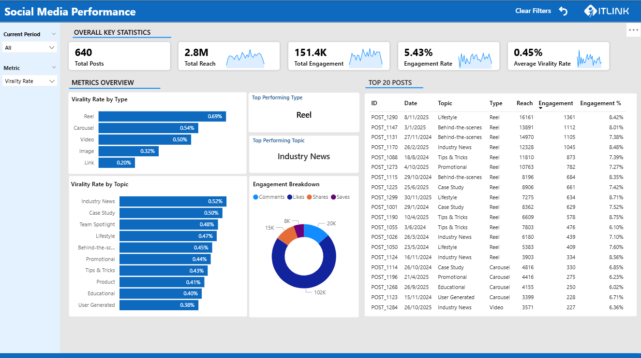Toggle the Shares legend item
Screen dimensions: 641x358
click(x=318, y=197)
